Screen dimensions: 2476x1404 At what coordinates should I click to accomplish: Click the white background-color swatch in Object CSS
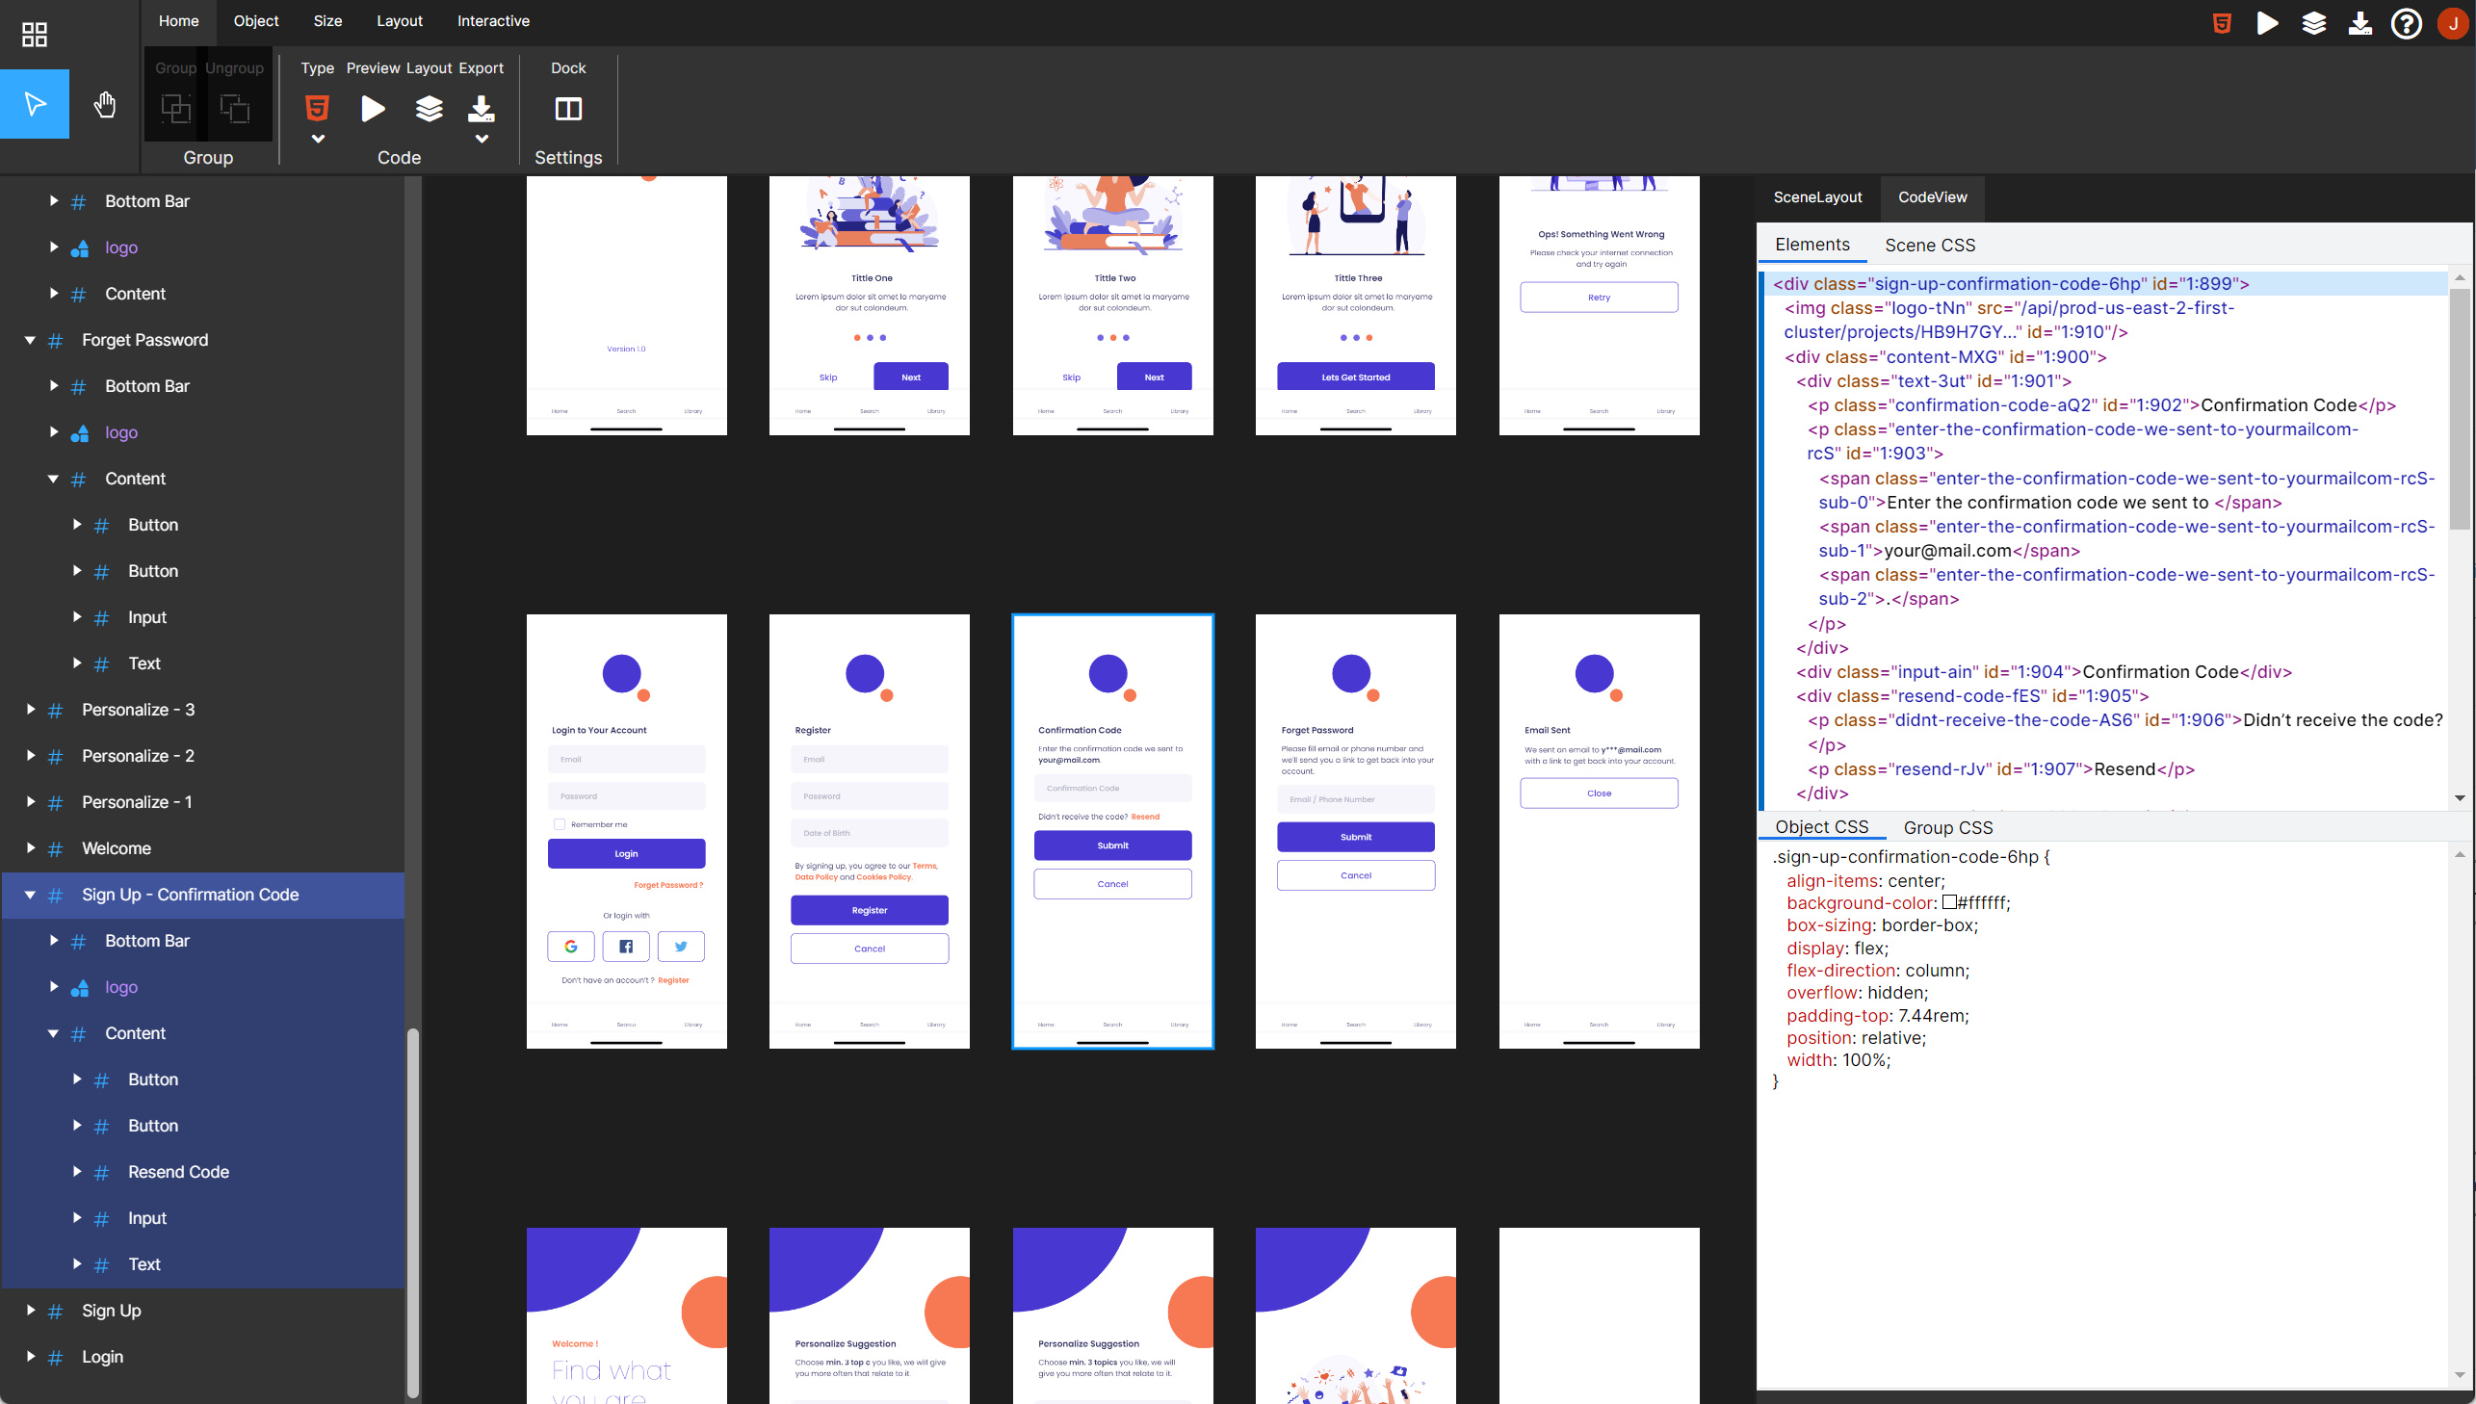1947,902
